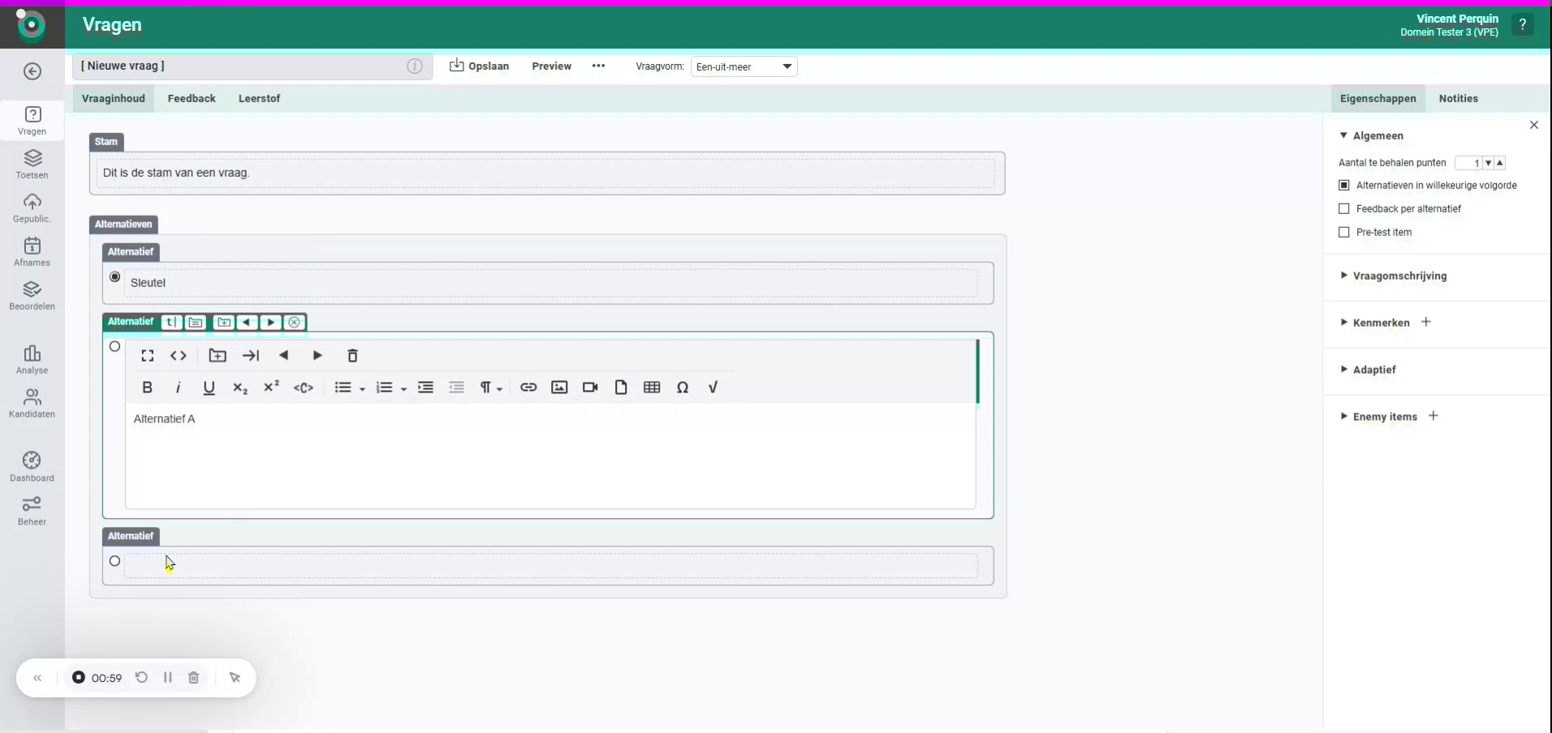The width and height of the screenshot is (1552, 733).
Task: Check the Pre-test item option
Action: coord(1344,233)
